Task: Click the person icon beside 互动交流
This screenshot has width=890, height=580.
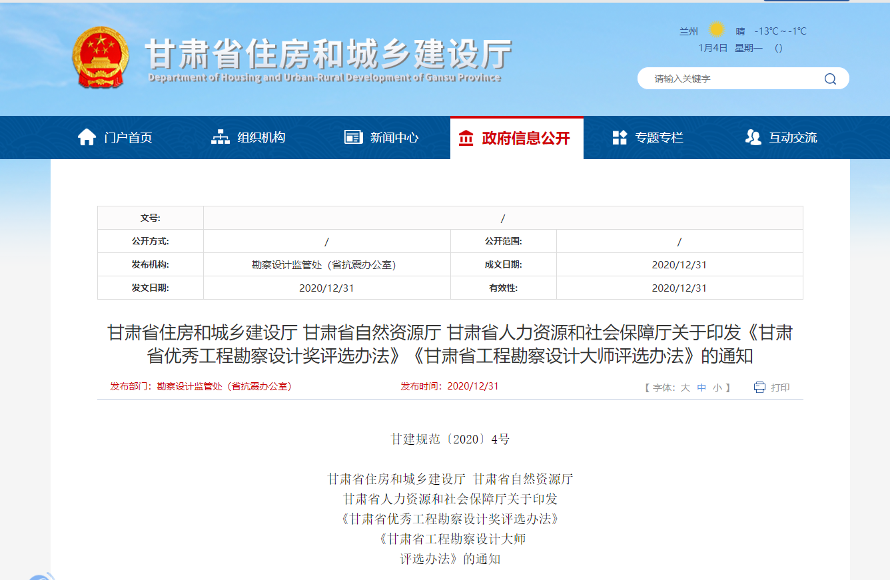Action: click(x=753, y=137)
